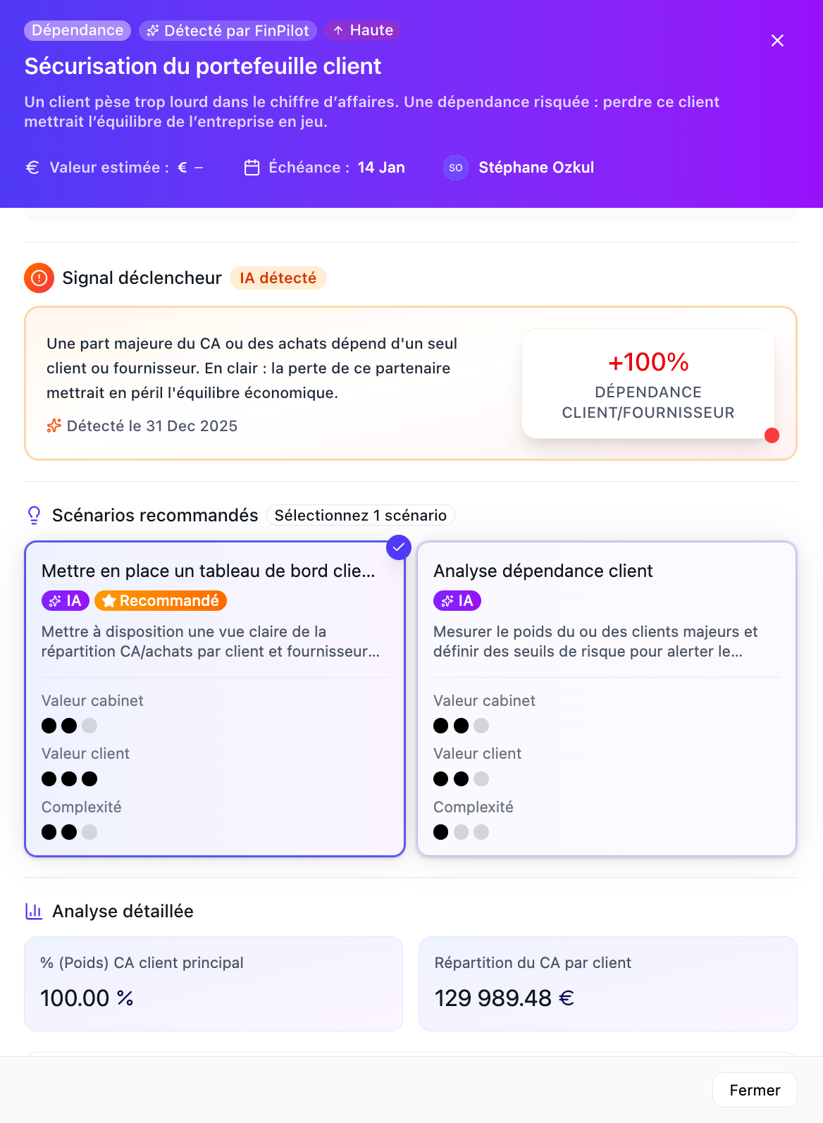823x1123 pixels.
Task: Click the Détecté par FinPilot badge
Action: coord(228,30)
